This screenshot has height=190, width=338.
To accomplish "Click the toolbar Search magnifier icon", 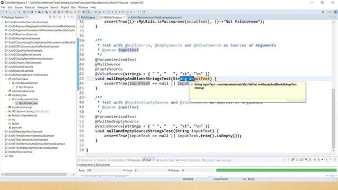I will point(323,12).
